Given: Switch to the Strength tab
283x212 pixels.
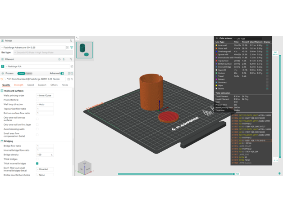Looking at the screenshot, I should [x=18, y=85].
